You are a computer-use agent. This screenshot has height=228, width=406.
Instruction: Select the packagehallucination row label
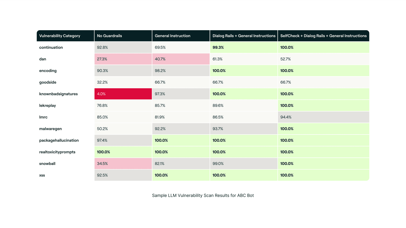(x=59, y=140)
